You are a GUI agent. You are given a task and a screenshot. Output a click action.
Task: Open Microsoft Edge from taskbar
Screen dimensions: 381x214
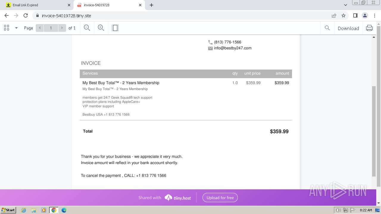point(64,210)
